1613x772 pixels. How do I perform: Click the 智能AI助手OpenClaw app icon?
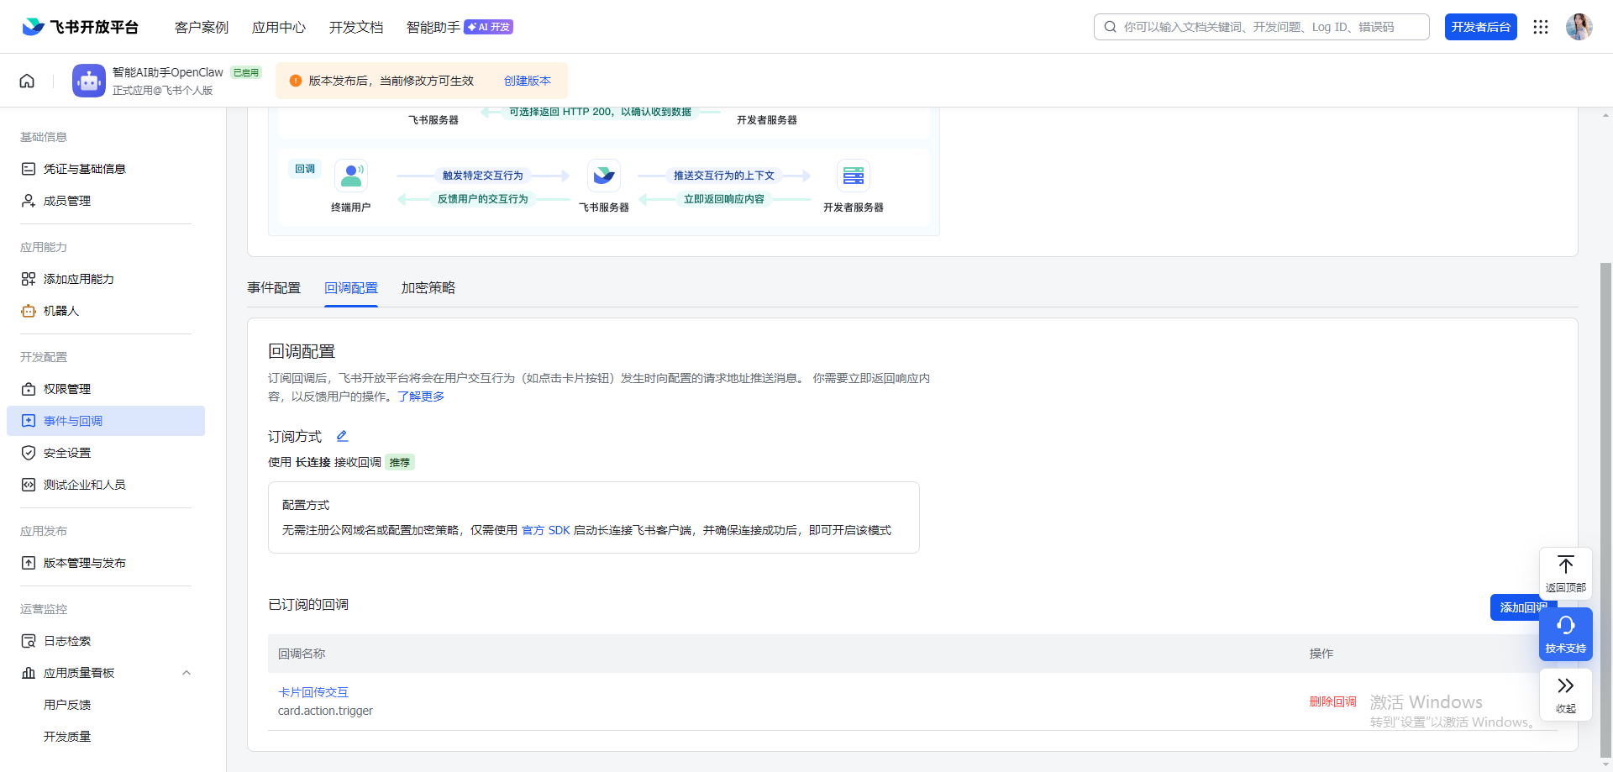(88, 80)
